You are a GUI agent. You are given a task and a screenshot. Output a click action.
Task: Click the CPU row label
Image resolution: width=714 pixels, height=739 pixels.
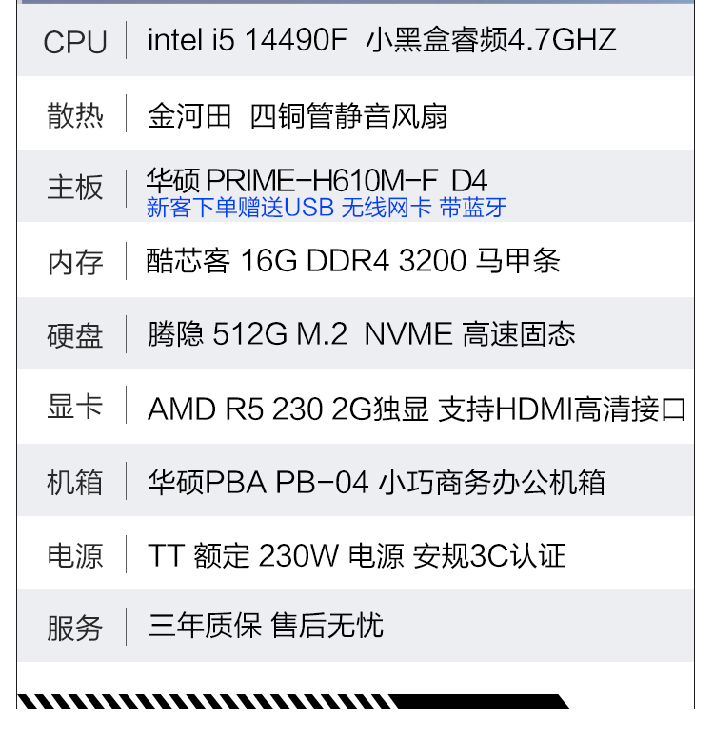[x=75, y=42]
